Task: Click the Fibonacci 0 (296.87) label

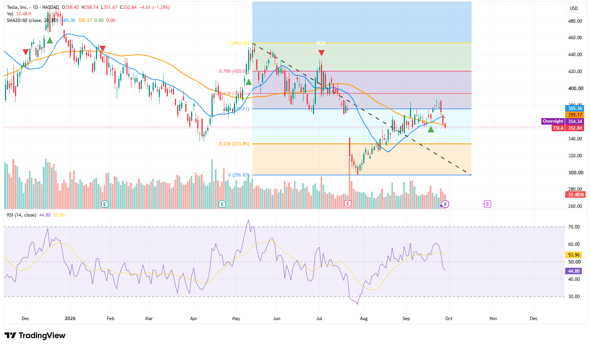Action: (238, 175)
